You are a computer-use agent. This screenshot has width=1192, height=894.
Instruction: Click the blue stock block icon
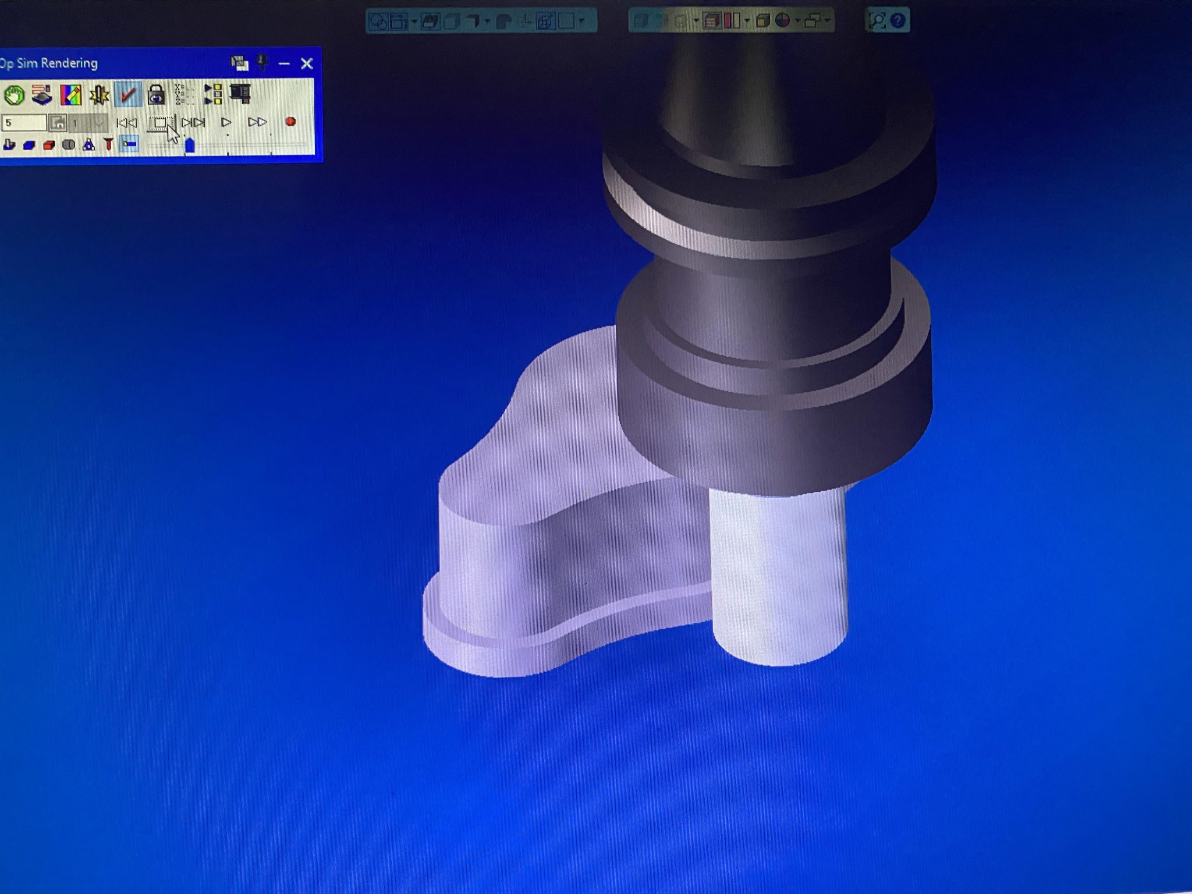(29, 145)
